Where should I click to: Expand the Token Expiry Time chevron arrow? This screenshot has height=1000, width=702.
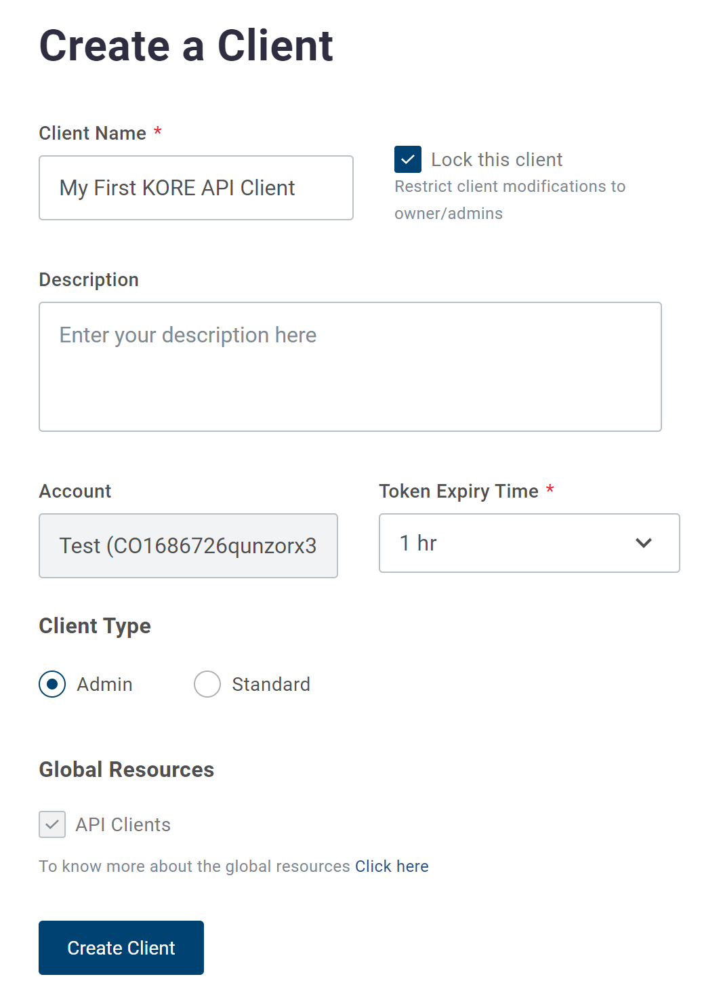643,543
